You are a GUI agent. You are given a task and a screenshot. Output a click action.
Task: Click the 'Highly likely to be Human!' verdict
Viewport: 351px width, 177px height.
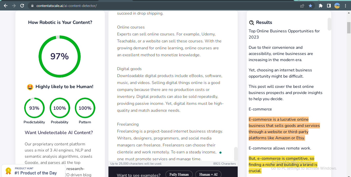click(x=64, y=87)
